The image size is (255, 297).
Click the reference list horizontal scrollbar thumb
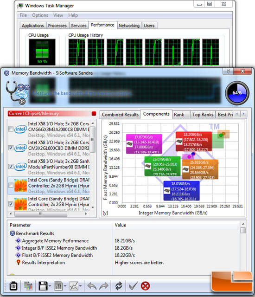[x=41, y=213]
